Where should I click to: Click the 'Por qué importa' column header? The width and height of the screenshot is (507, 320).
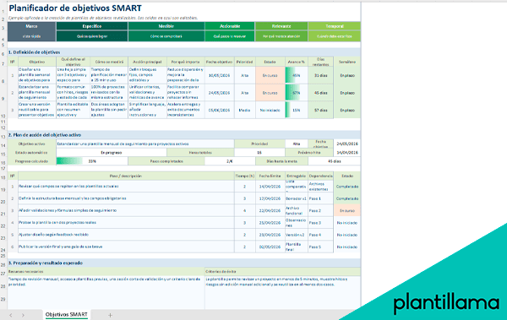pos(186,62)
